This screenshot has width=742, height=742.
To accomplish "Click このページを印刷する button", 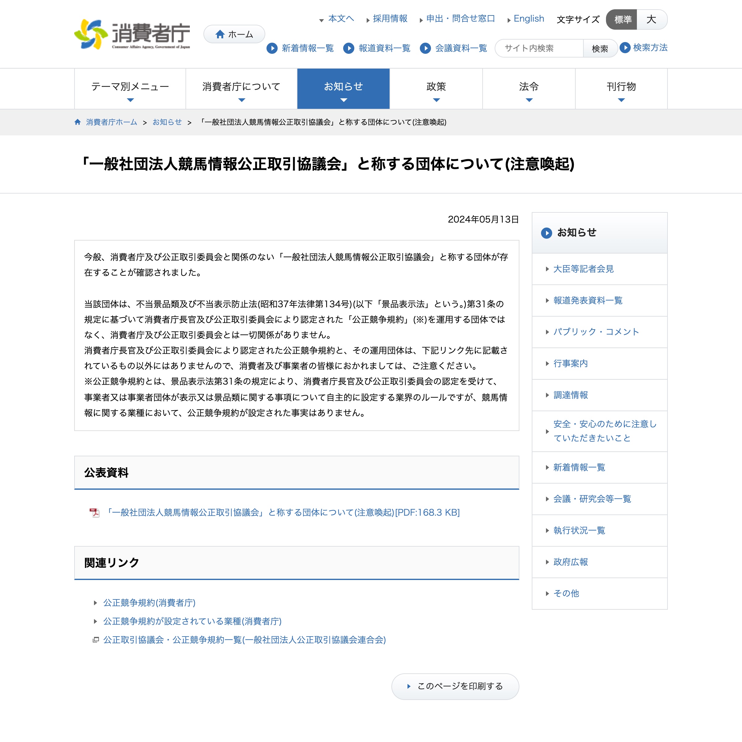I will point(455,686).
